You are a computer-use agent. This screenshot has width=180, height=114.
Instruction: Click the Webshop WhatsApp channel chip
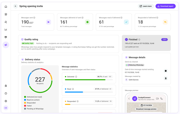click(135, 65)
